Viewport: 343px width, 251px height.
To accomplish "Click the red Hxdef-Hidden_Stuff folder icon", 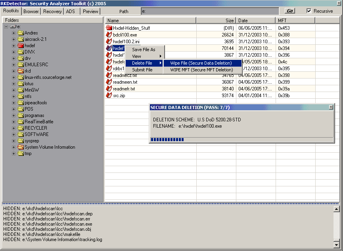I will (x=109, y=28).
